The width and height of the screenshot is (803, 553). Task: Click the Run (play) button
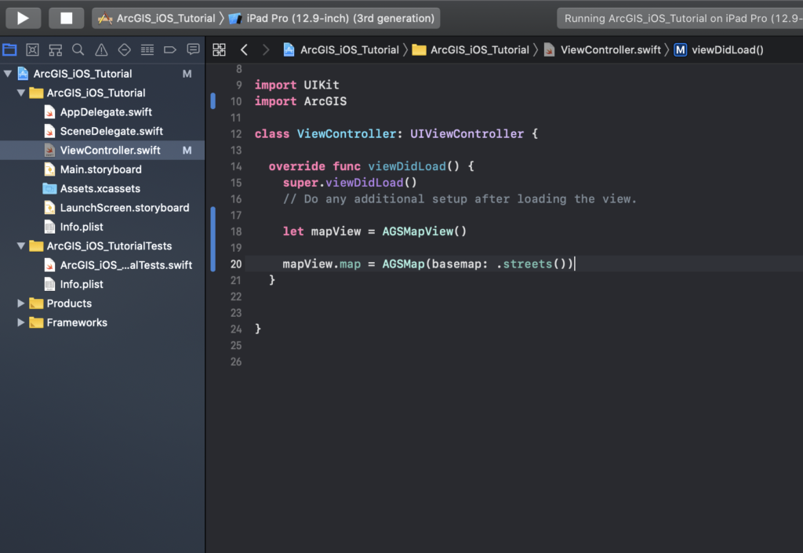23,17
